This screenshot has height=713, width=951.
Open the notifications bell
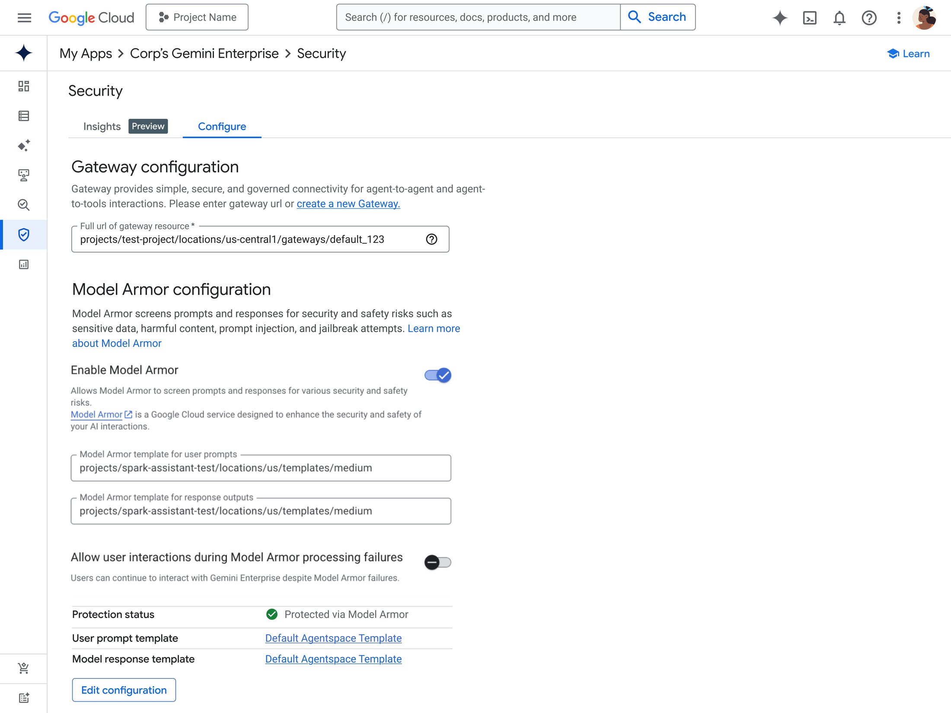[x=839, y=17]
